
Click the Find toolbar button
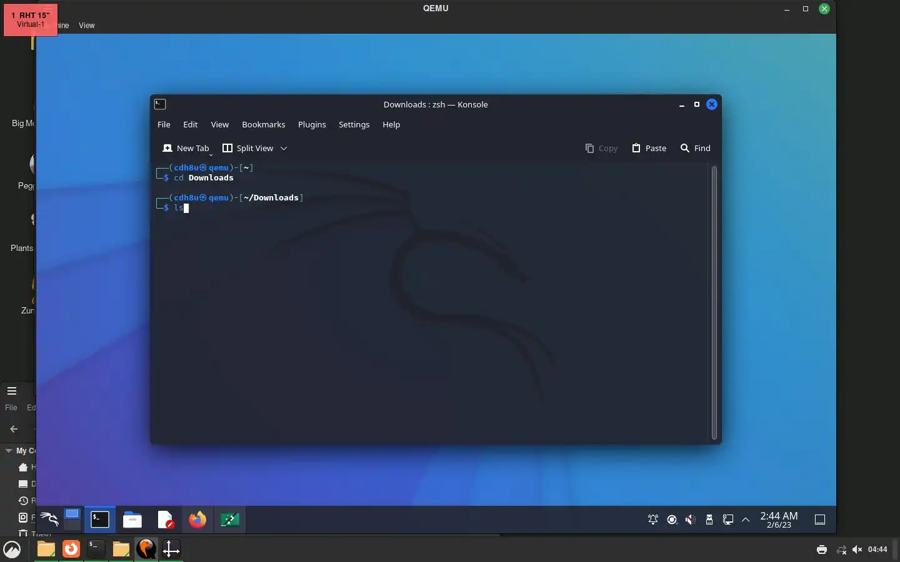pyautogui.click(x=696, y=148)
